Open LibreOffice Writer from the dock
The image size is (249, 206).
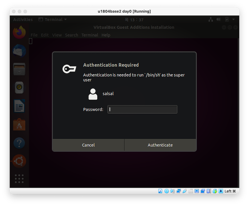19,106
